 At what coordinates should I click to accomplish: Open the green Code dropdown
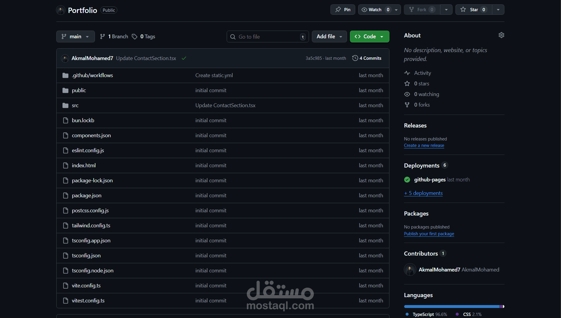(369, 37)
